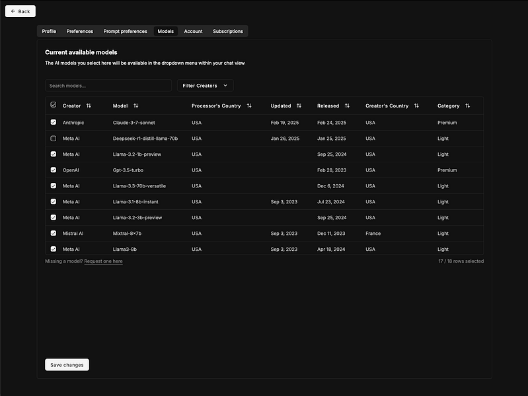Select the 'Deepseek-r1-distill-llama-70b' model cell
This screenshot has width=528, height=396.
[145, 139]
